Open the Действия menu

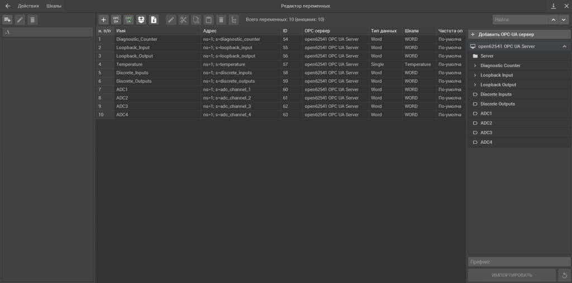point(28,6)
